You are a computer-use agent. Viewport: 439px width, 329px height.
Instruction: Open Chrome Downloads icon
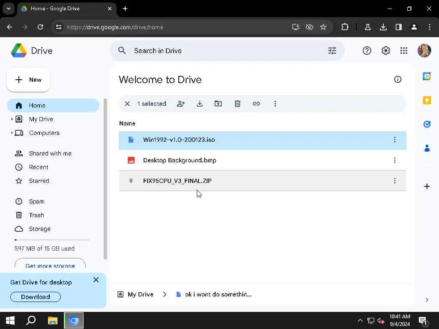coord(383,27)
